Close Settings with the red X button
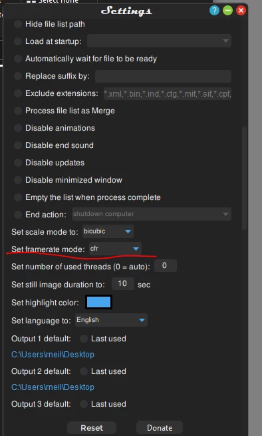 pyautogui.click(x=241, y=11)
